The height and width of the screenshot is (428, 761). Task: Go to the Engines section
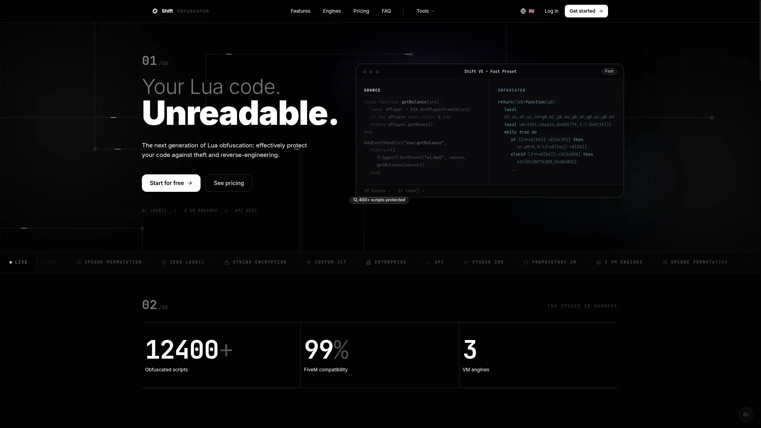click(332, 11)
